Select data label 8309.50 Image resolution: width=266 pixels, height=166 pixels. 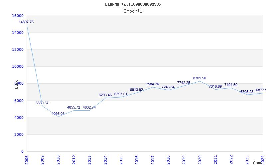(200, 78)
